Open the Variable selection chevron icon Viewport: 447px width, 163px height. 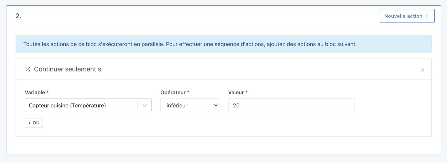tap(144, 105)
